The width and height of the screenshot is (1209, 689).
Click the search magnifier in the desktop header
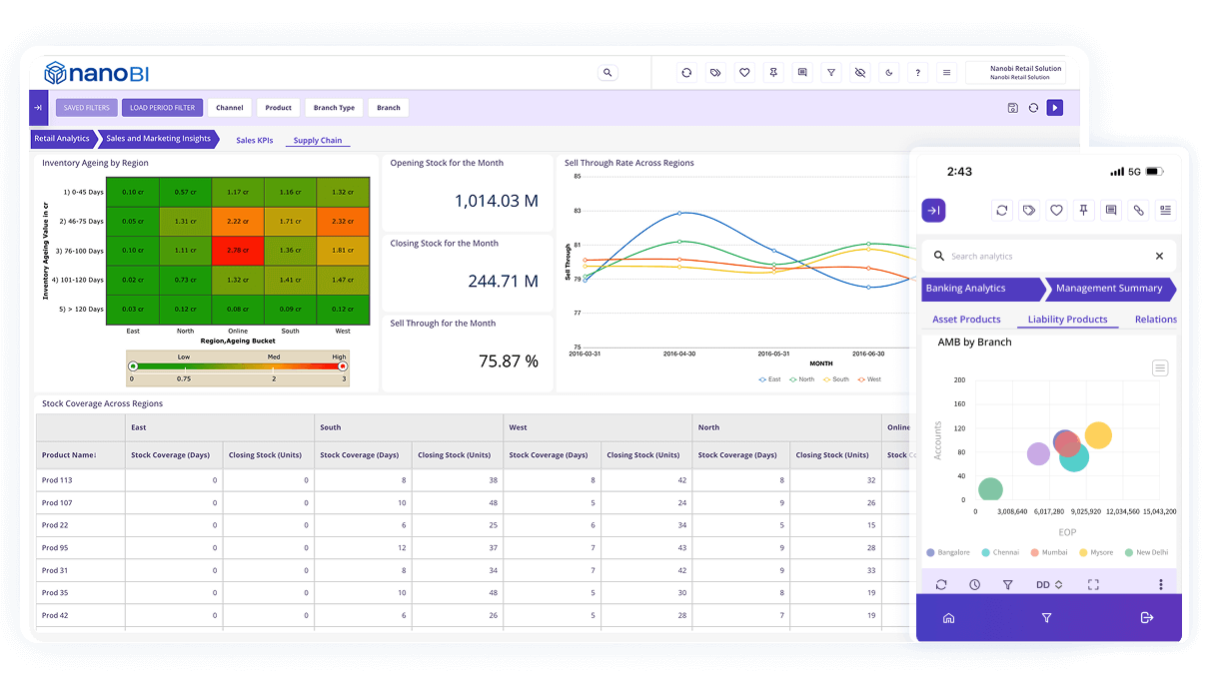pyautogui.click(x=607, y=73)
